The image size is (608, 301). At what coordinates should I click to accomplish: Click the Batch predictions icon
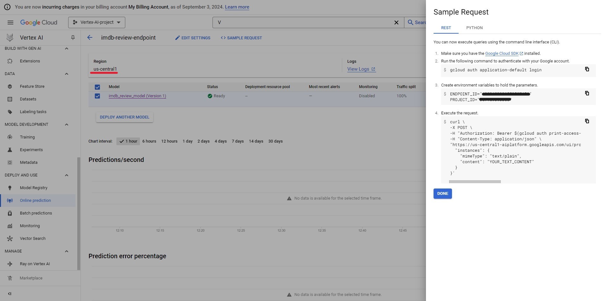pyautogui.click(x=10, y=213)
